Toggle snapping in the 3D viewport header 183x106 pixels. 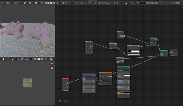pos(7,3)
